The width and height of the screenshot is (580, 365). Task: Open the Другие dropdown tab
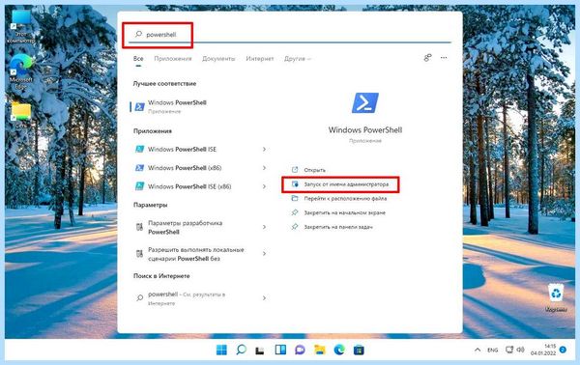coord(298,58)
